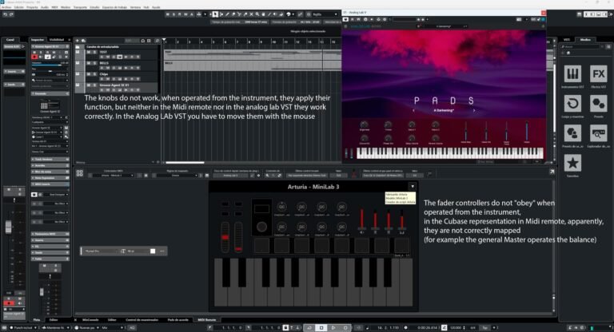Open the Archivo menu

point(6,7)
